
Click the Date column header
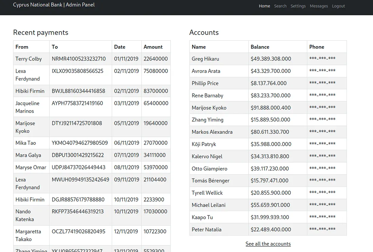pyautogui.click(x=119, y=47)
